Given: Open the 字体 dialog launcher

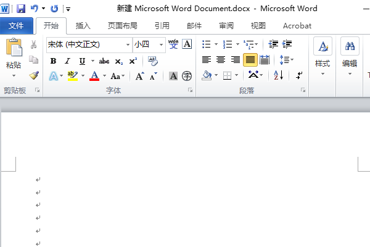Looking at the screenshot, I should coord(190,90).
